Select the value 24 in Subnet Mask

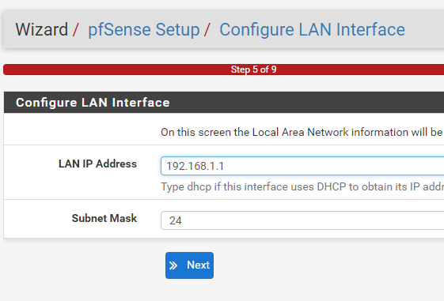click(x=176, y=220)
